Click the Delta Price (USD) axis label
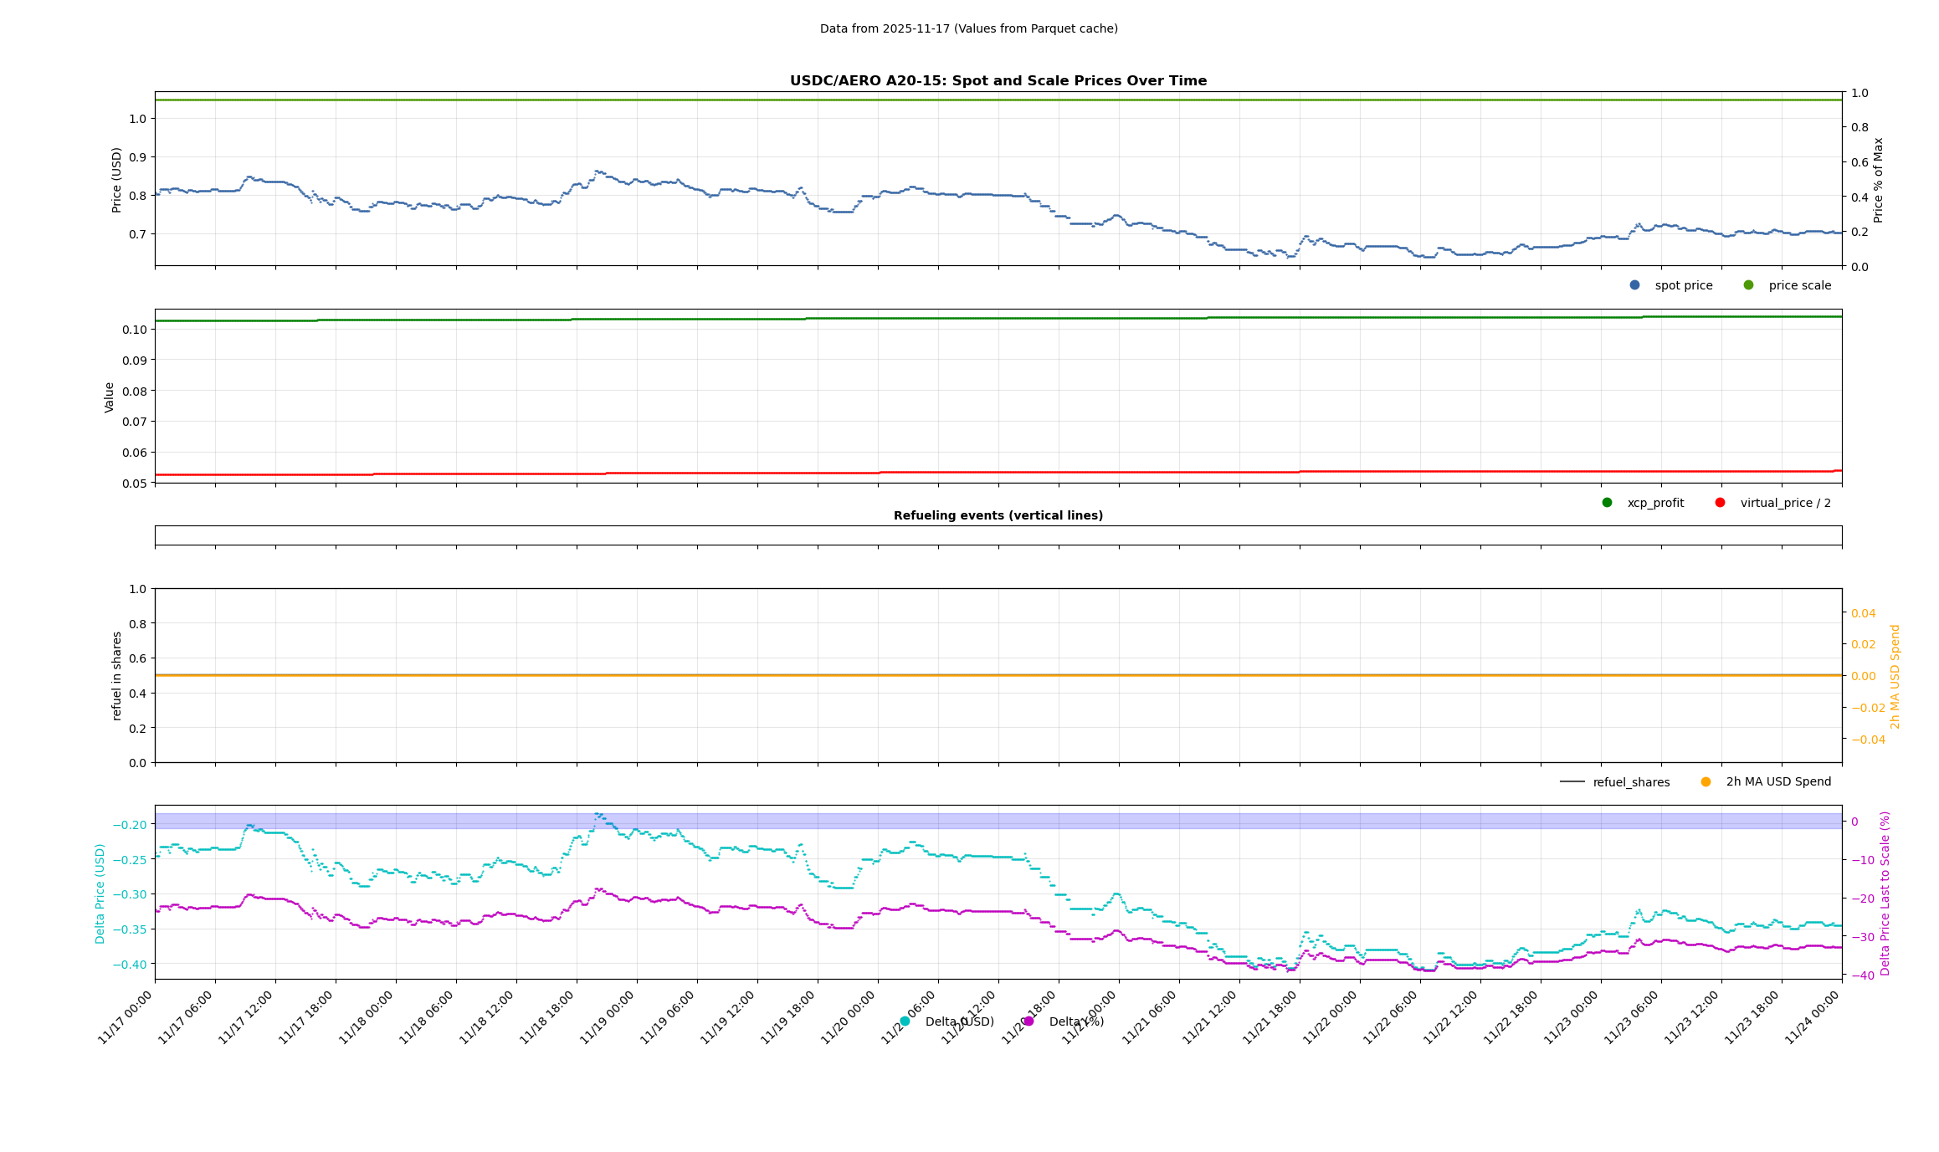 (x=100, y=893)
